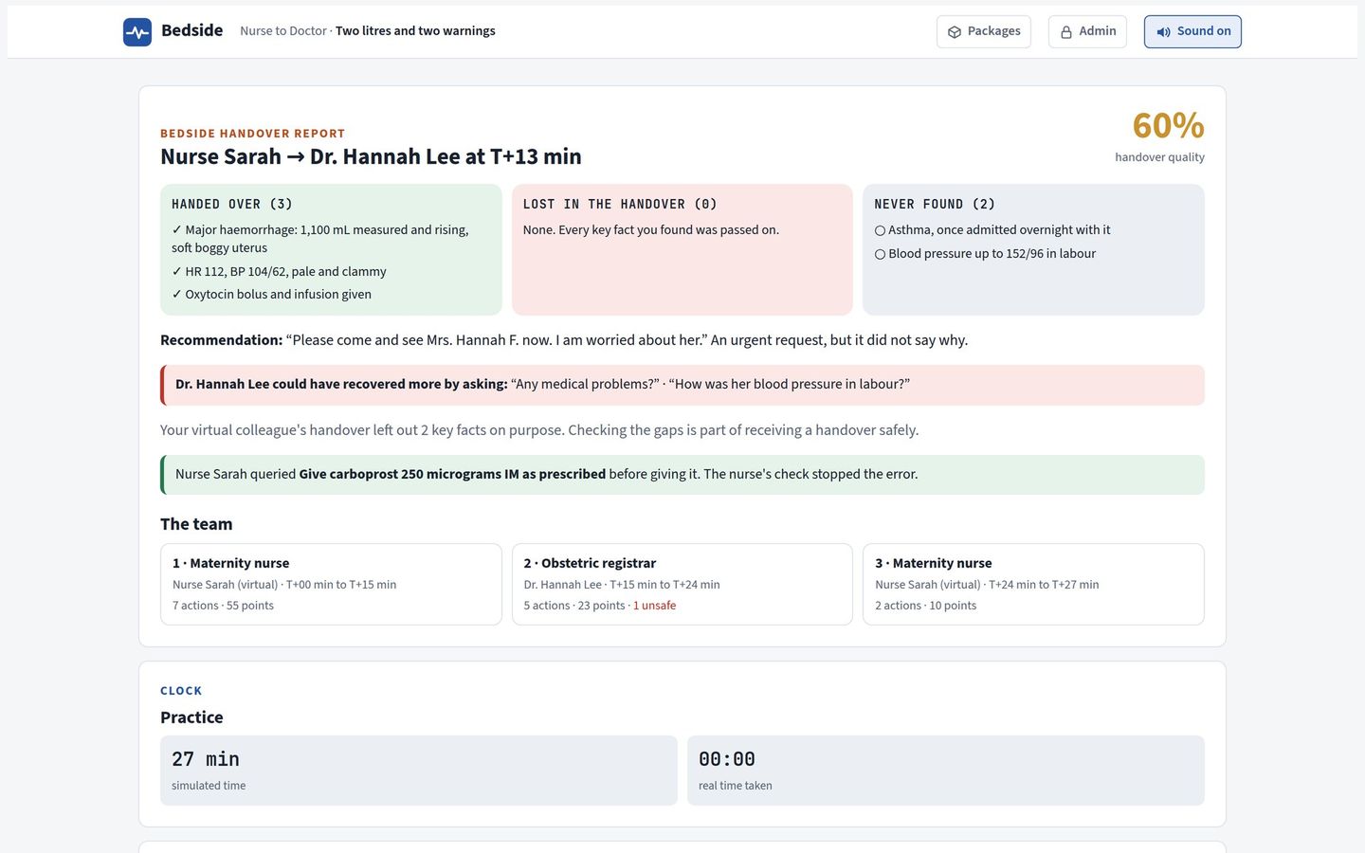The width and height of the screenshot is (1365, 853).
Task: Click the 'Asthma, once admitted overnight' fact
Action: (992, 229)
